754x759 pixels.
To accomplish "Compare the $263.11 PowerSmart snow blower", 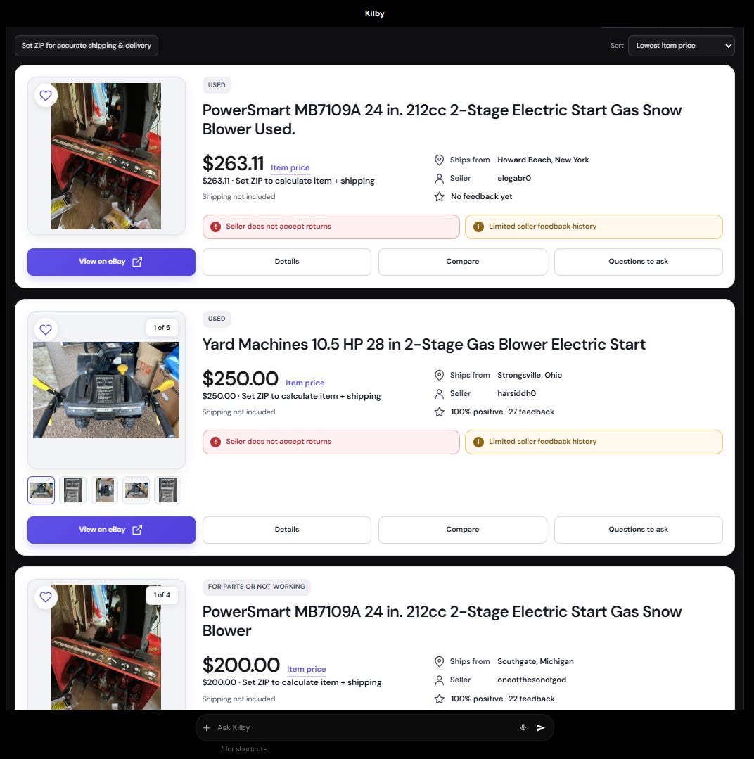I will [463, 262].
